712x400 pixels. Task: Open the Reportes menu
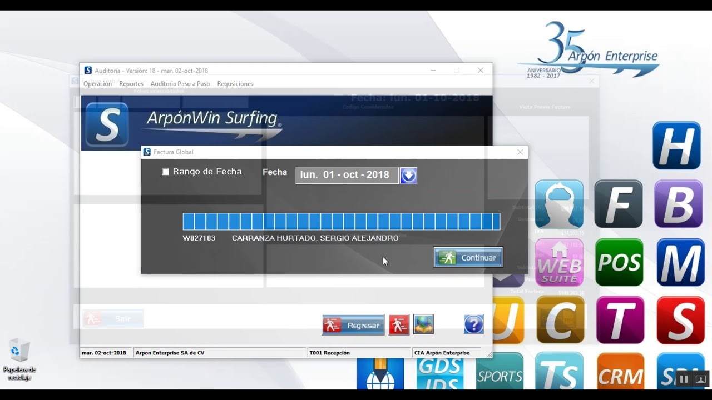tap(131, 84)
